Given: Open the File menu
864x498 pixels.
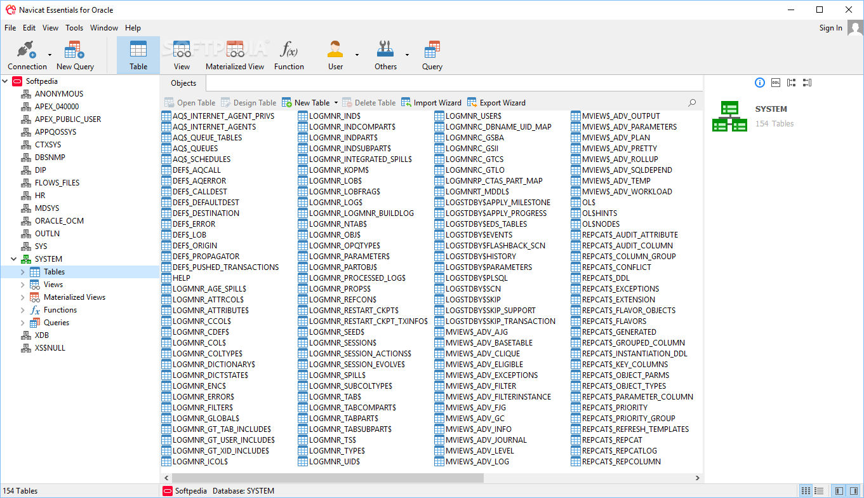Looking at the screenshot, I should [x=10, y=28].
